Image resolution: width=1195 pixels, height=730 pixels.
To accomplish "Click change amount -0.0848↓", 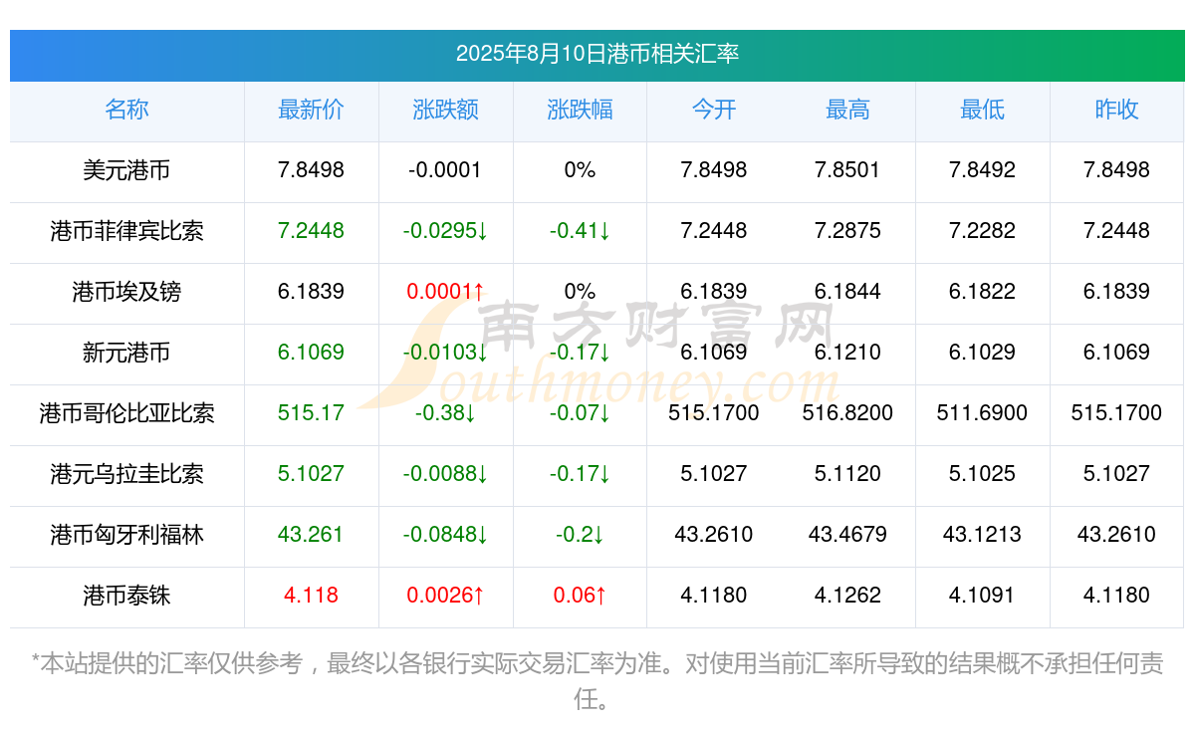I will (x=445, y=535).
